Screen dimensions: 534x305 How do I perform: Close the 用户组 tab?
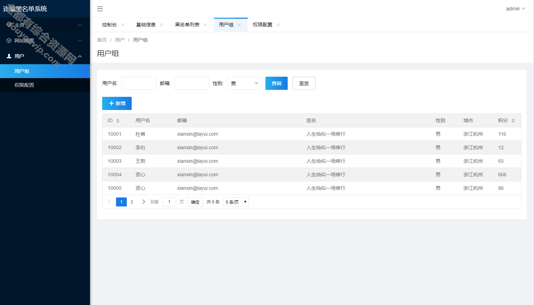[x=239, y=25]
